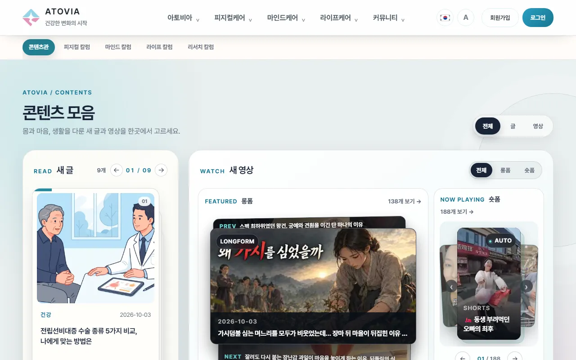Click the PREV video card title
Screen dimensions: 576x360
tap(301, 225)
